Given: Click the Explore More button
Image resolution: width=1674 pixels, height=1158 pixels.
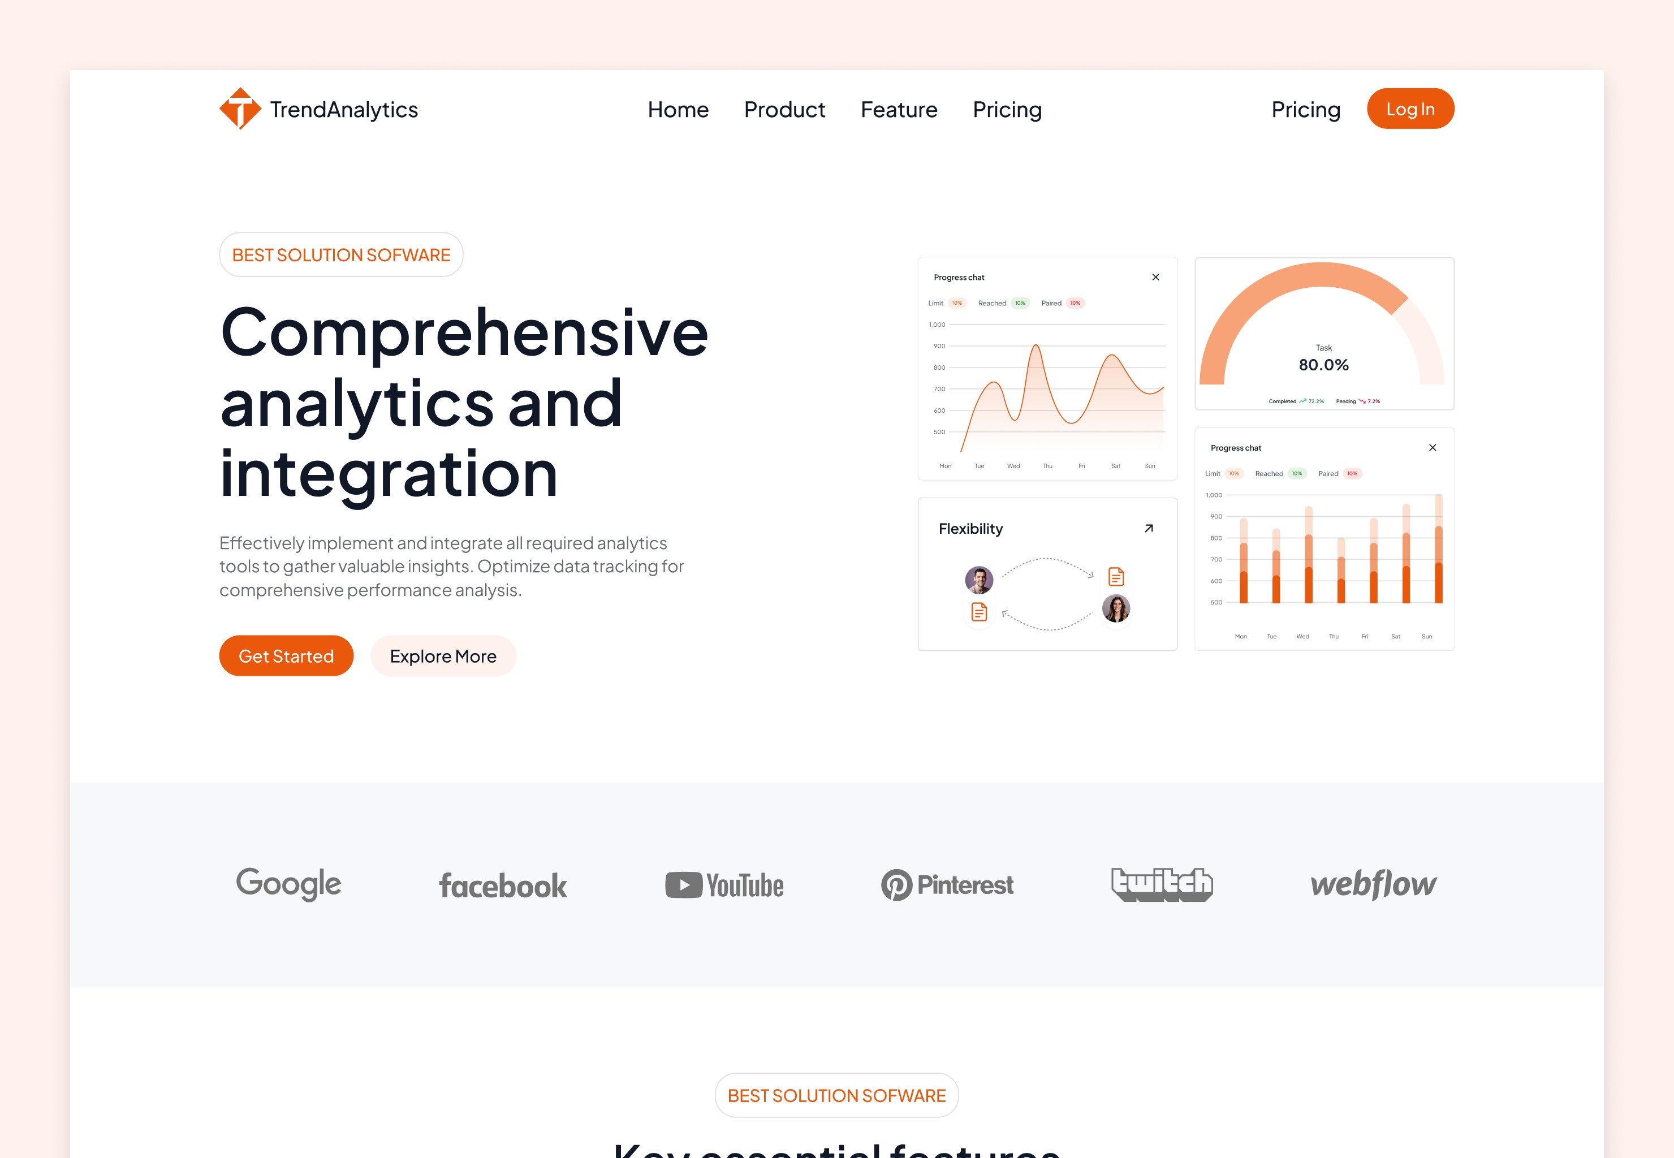Looking at the screenshot, I should tap(443, 655).
